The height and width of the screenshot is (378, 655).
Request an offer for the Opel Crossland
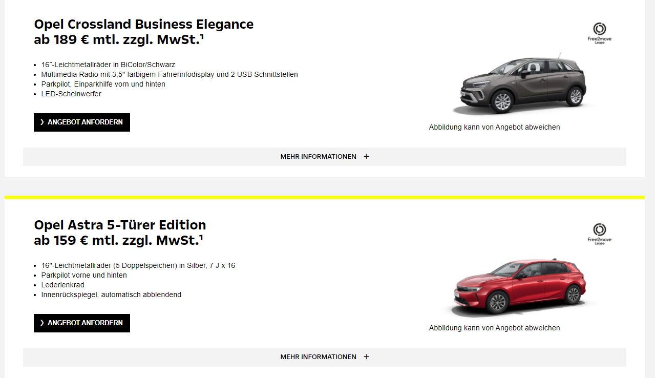click(82, 122)
